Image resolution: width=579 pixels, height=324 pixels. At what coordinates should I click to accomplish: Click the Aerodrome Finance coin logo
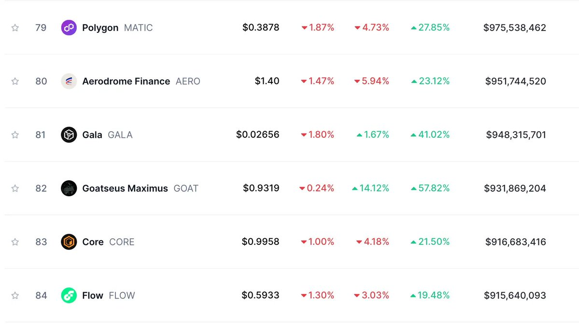click(x=69, y=81)
